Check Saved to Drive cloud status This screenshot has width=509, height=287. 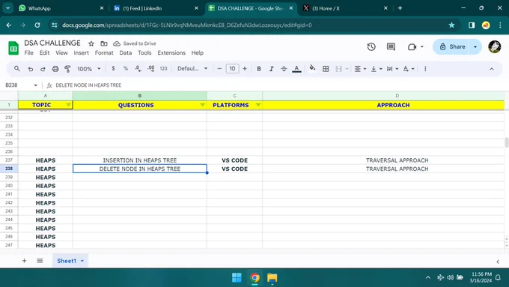pos(135,43)
